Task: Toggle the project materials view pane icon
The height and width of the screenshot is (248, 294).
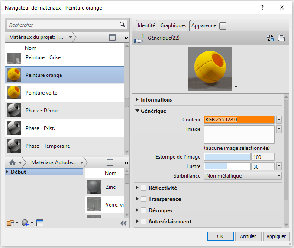Action: pos(112,38)
